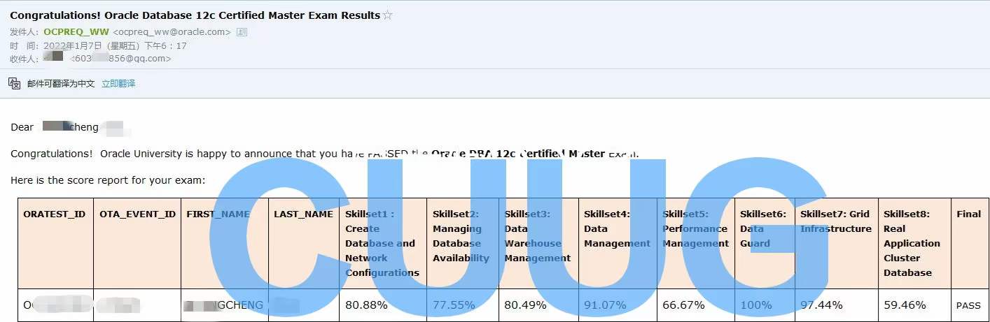This screenshot has width=990, height=322.
Task: Click the 'Here is the score report' line
Action: [x=108, y=180]
